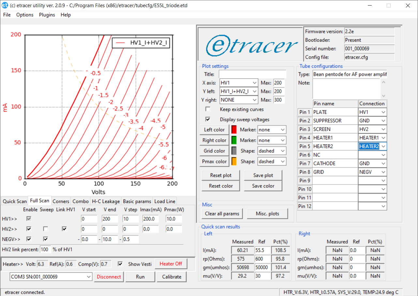Click the HV2 link percent field
Screen dimensions: 418x296
(45, 249)
